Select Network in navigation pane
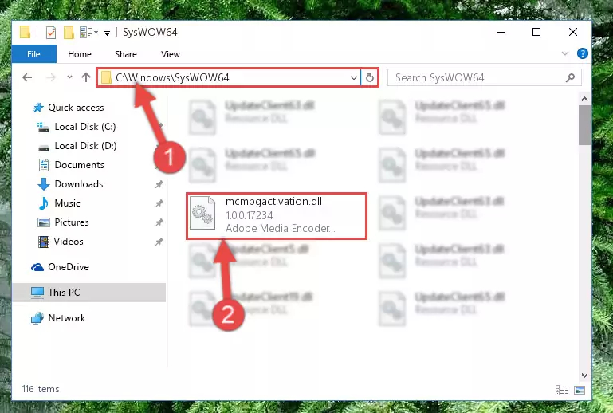Viewport: 613px width, 413px height. click(58, 318)
